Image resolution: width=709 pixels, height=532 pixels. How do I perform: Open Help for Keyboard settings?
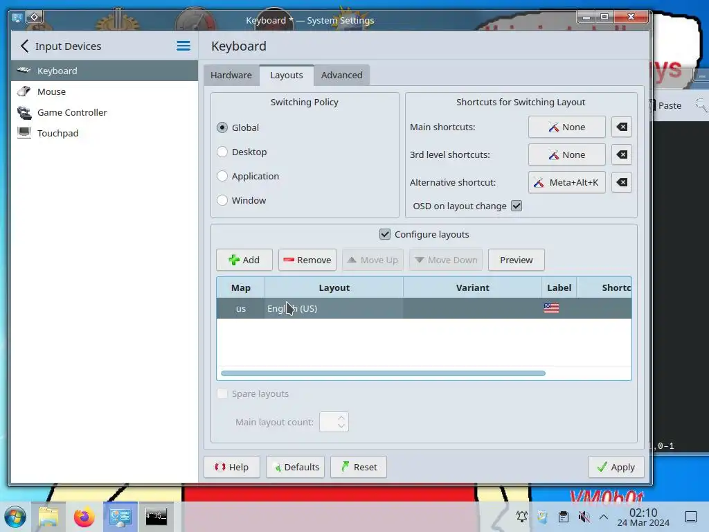click(232, 467)
